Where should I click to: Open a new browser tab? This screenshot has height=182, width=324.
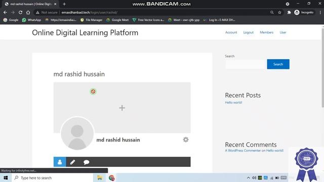click(x=64, y=4)
